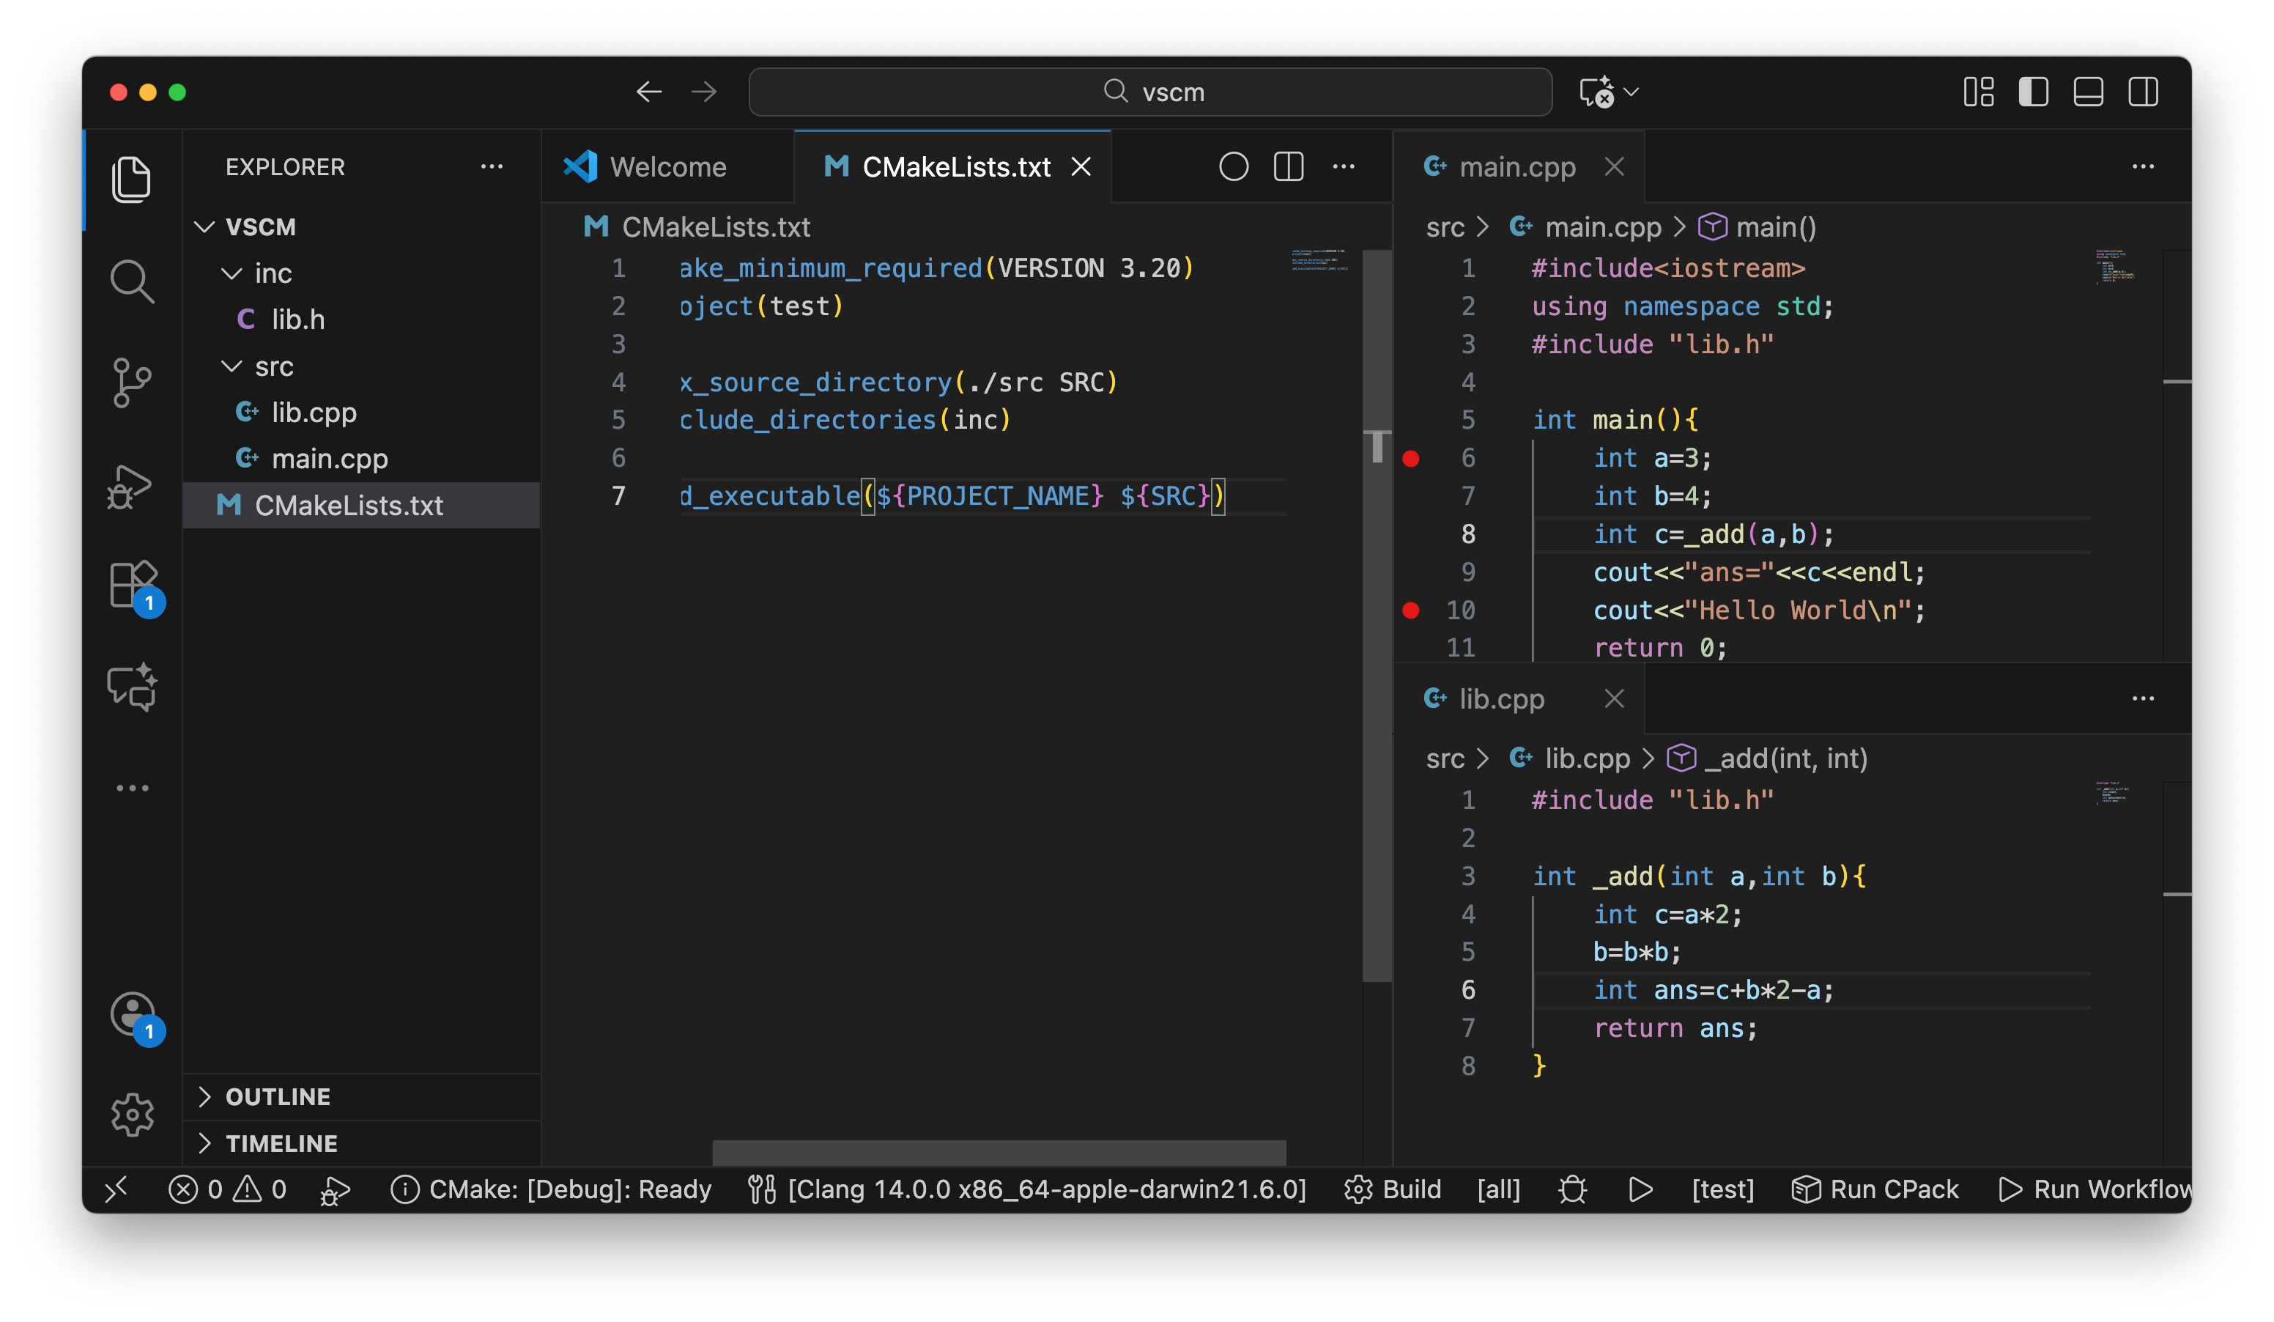Expand the OUTLINE section
Image resolution: width=2274 pixels, height=1322 pixels.
(x=278, y=1096)
